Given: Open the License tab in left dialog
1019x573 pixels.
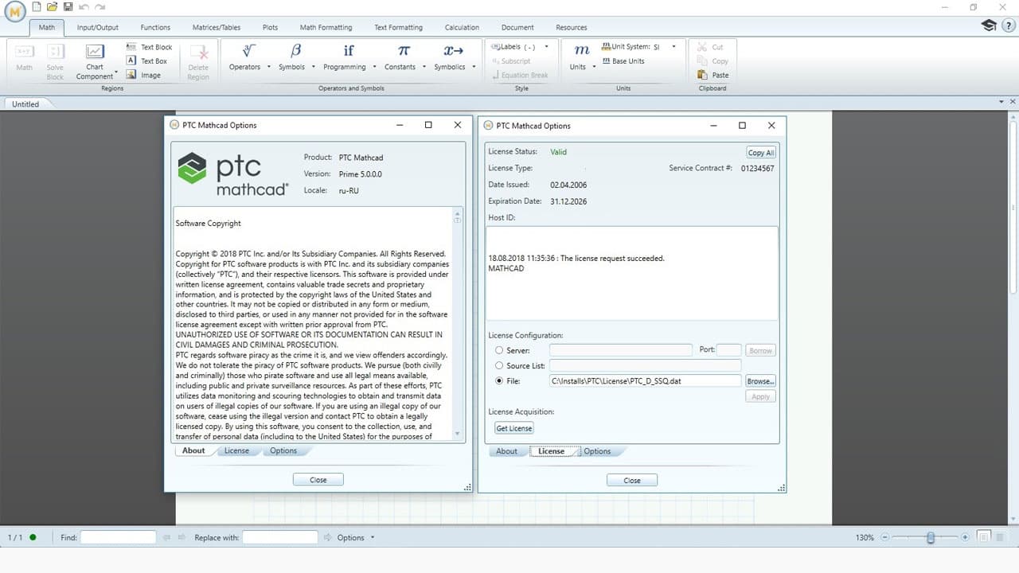Looking at the screenshot, I should pyautogui.click(x=237, y=450).
